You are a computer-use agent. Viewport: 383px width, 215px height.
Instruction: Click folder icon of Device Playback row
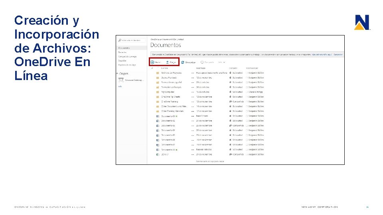(158, 78)
